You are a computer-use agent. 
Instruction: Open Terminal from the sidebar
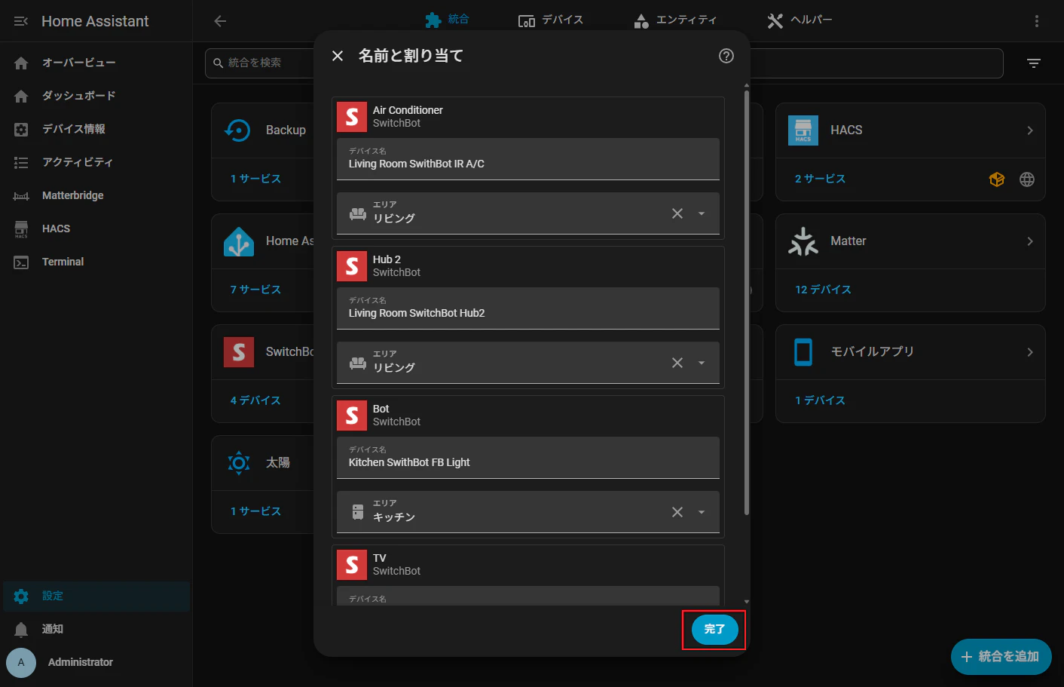pyautogui.click(x=96, y=262)
